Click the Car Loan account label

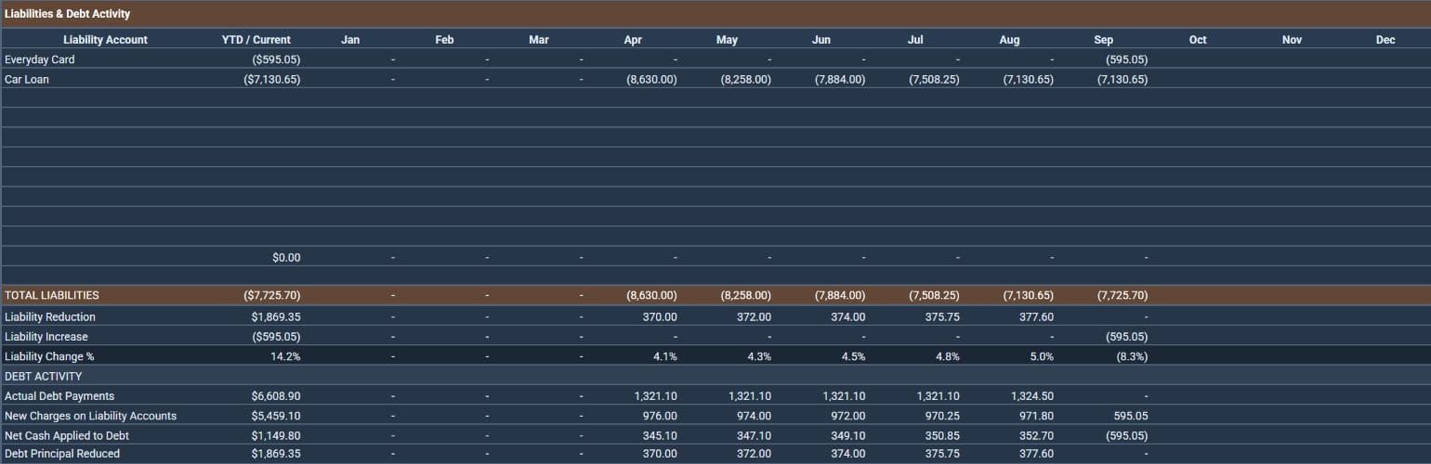[x=27, y=80]
